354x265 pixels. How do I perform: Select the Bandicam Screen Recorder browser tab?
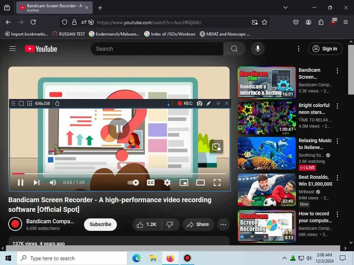[x=54, y=8]
